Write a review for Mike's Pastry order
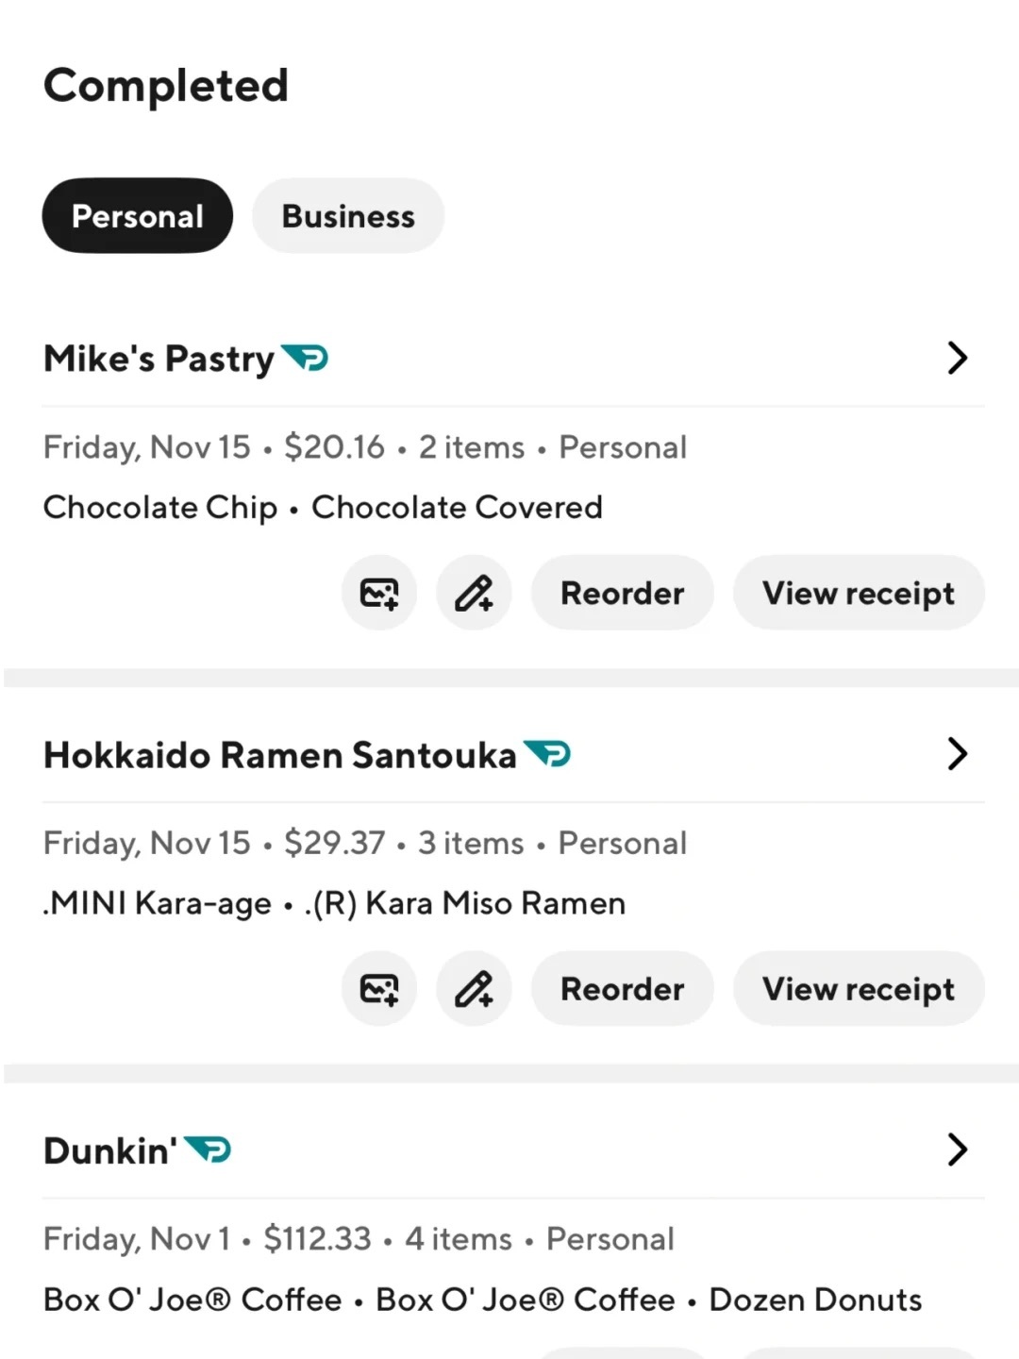This screenshot has height=1359, width=1019. [474, 593]
